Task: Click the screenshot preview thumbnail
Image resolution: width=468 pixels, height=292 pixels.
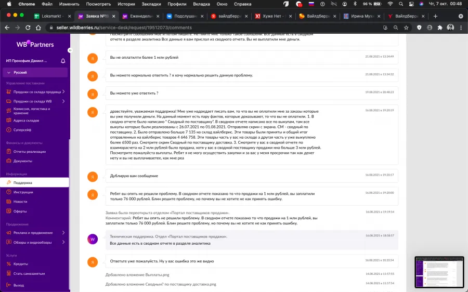Action: tap(439, 272)
